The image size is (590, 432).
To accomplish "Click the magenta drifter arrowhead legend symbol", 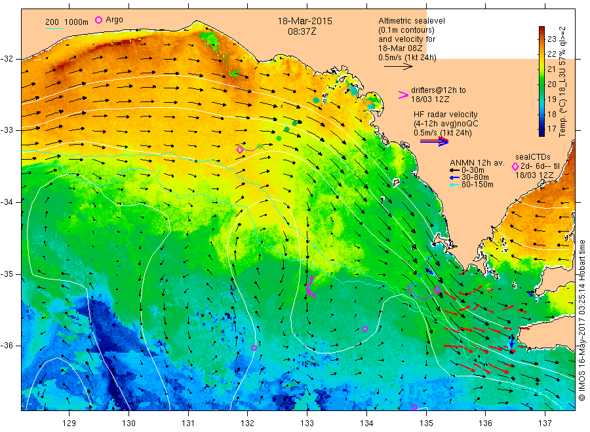I will coord(403,95).
